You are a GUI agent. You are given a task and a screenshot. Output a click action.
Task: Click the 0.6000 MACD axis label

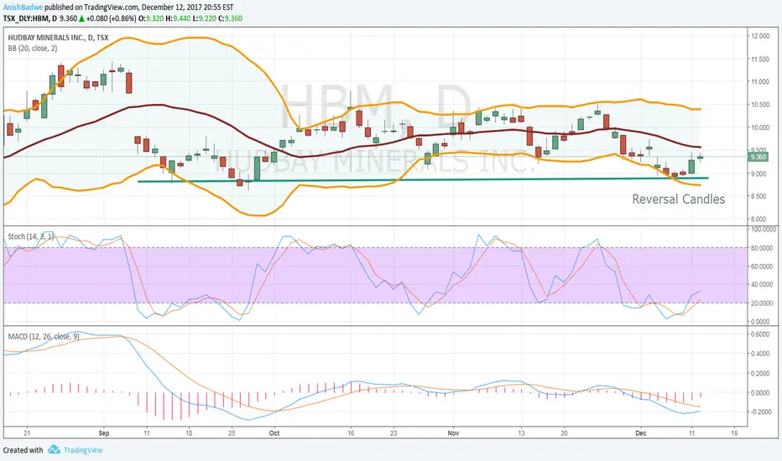point(760,334)
